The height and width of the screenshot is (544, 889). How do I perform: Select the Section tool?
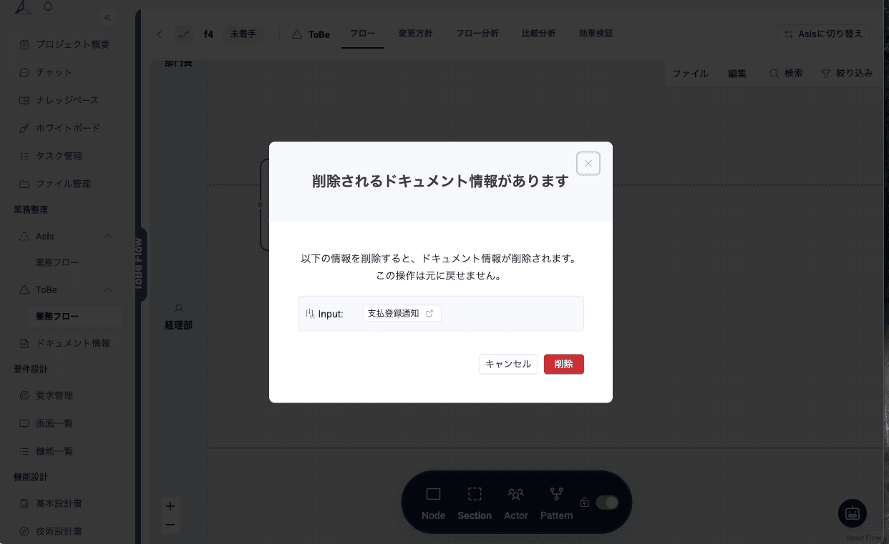[475, 504]
